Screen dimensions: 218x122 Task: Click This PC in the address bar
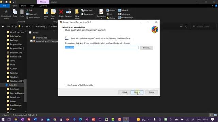pyautogui.click(x=28, y=26)
